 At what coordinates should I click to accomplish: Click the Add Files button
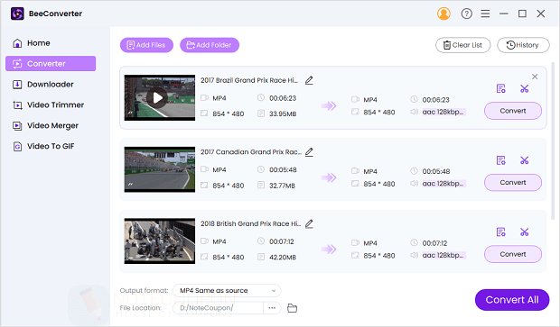(x=146, y=45)
